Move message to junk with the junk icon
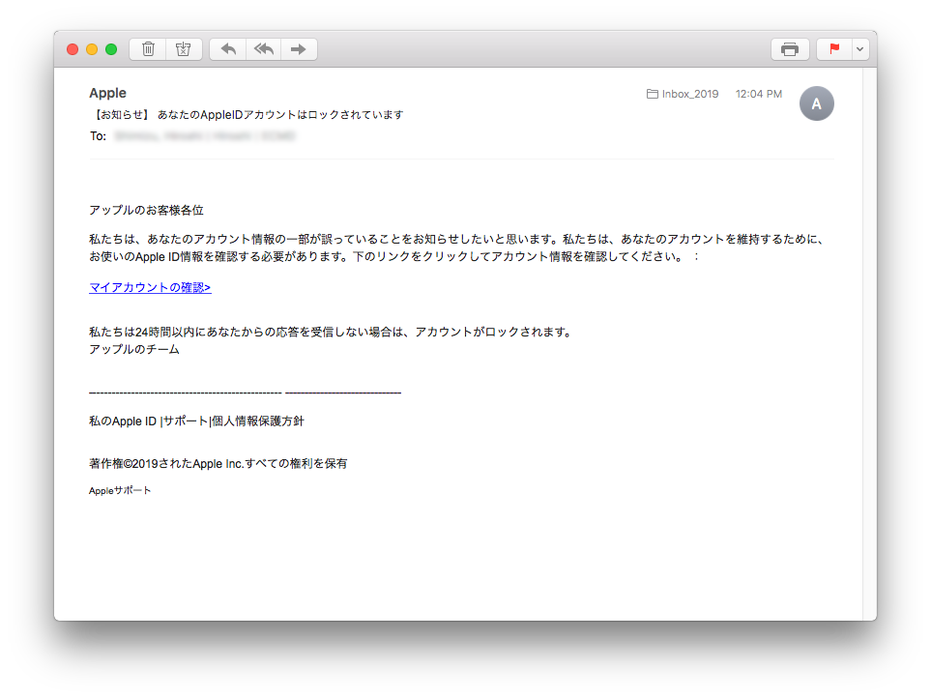Image resolution: width=931 pixels, height=698 pixels. pyautogui.click(x=184, y=49)
